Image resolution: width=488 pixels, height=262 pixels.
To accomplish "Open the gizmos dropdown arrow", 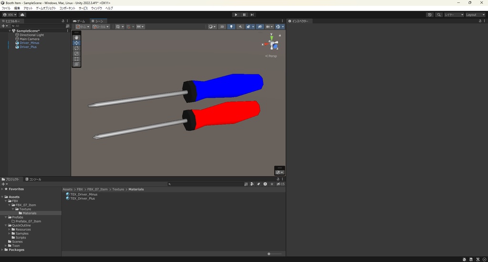I will (x=283, y=27).
